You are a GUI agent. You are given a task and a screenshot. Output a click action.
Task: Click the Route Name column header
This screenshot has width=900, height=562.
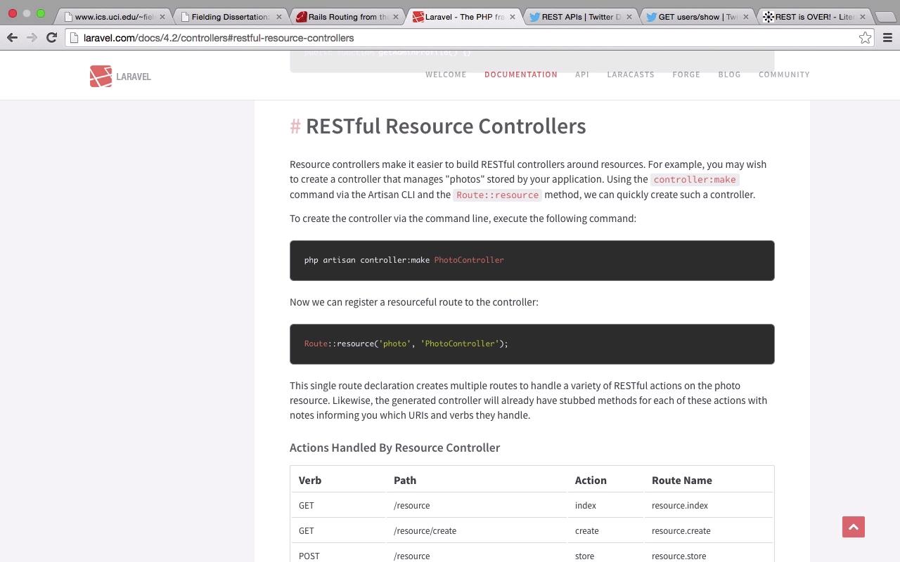point(682,481)
